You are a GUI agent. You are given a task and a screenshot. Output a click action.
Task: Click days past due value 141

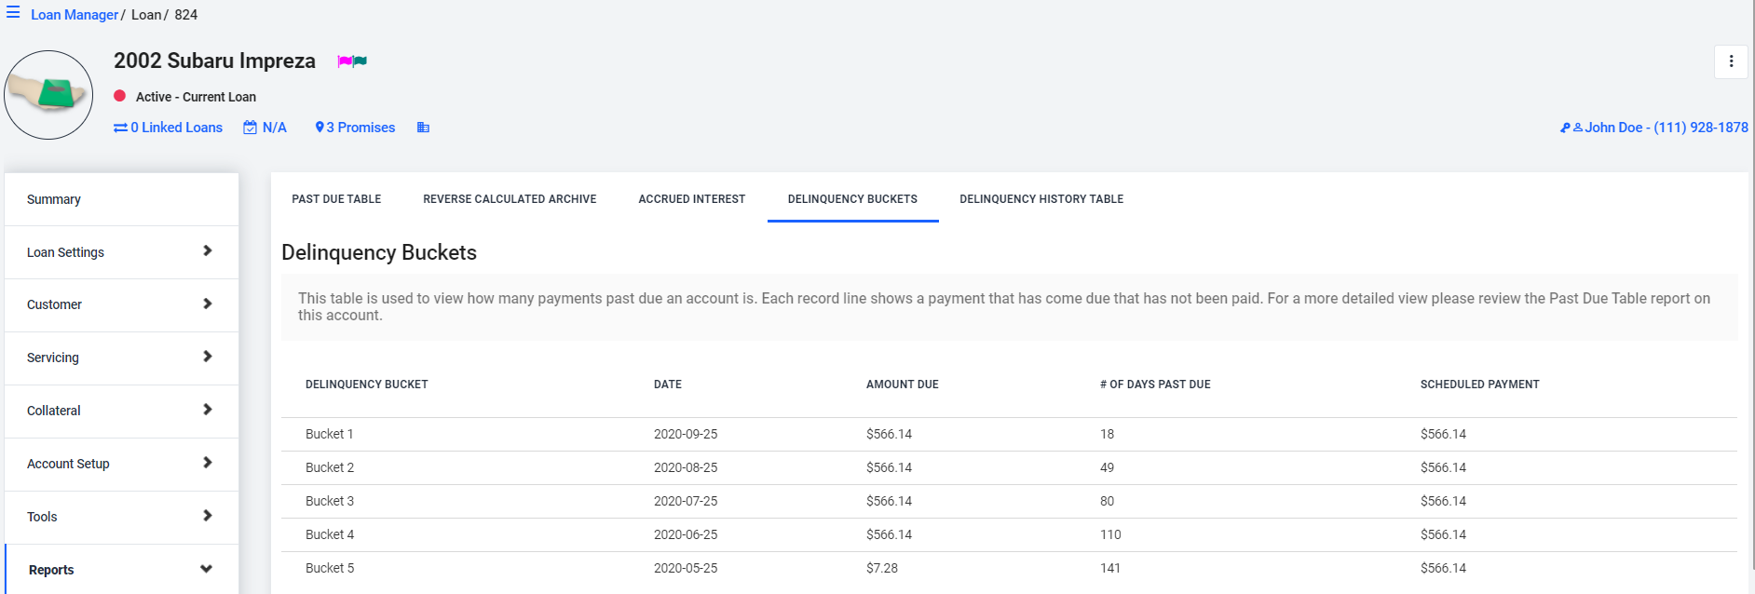pos(1110,568)
